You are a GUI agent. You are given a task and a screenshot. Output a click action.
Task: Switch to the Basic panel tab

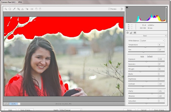(x=127, y=33)
